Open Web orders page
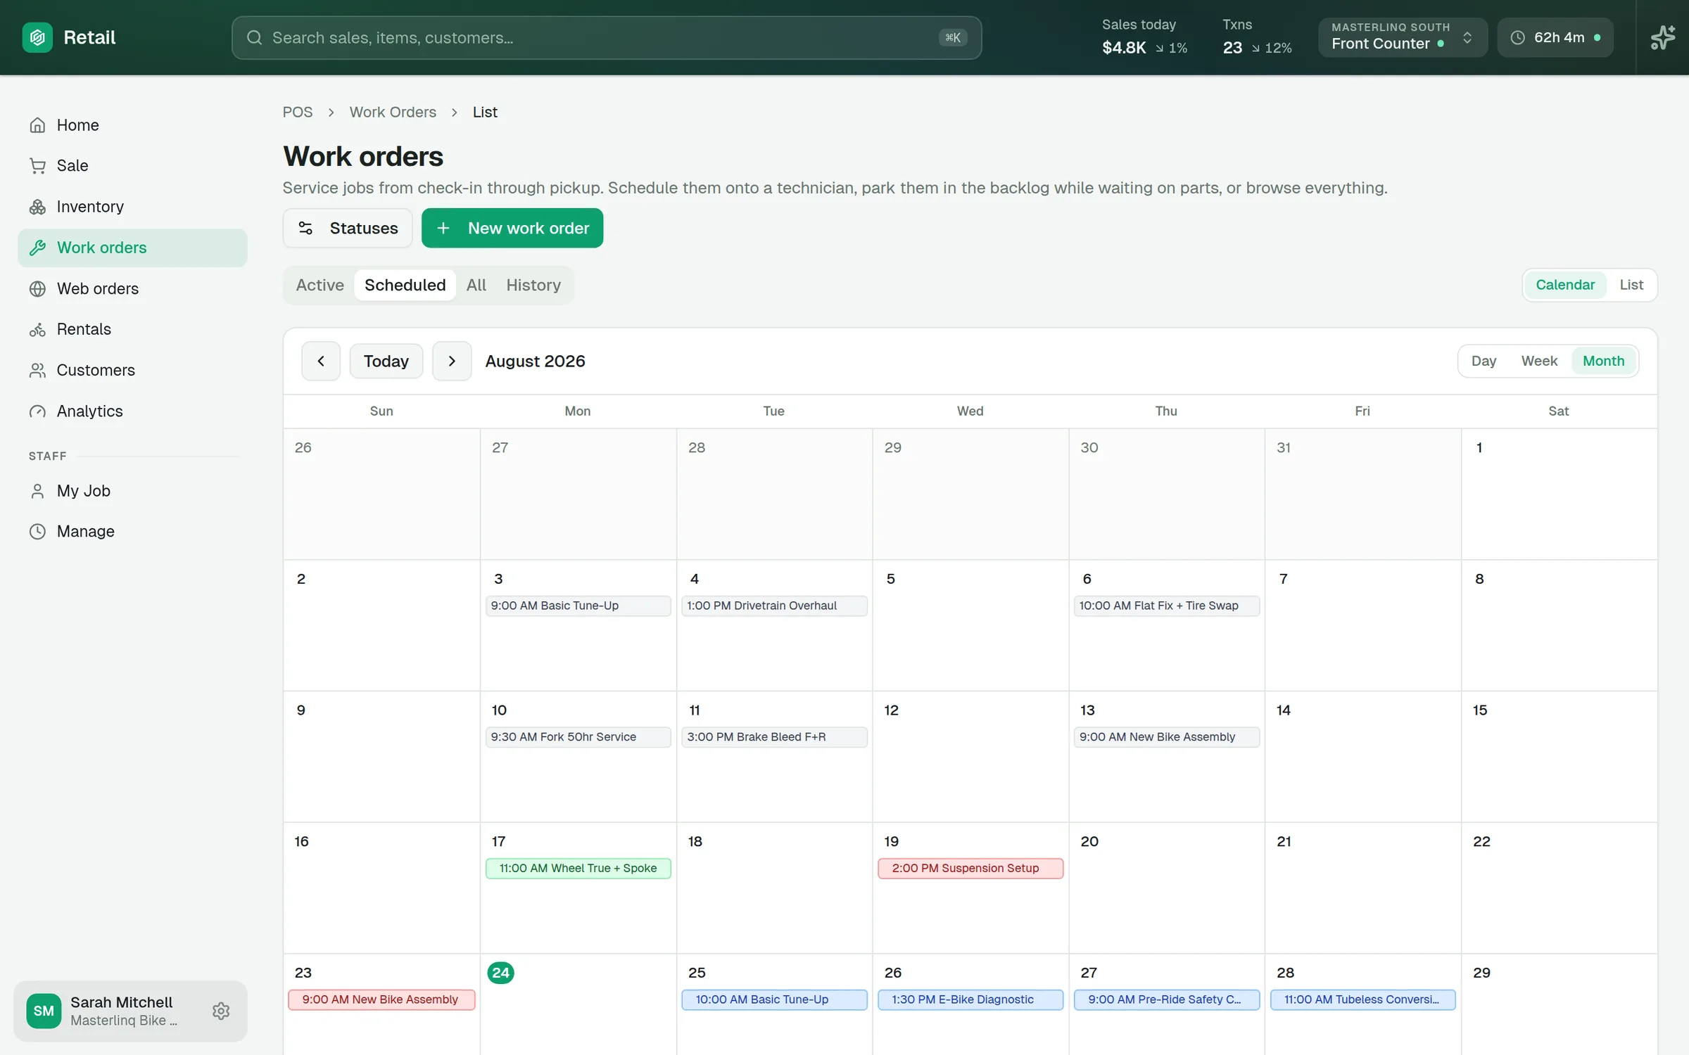 tap(132, 288)
